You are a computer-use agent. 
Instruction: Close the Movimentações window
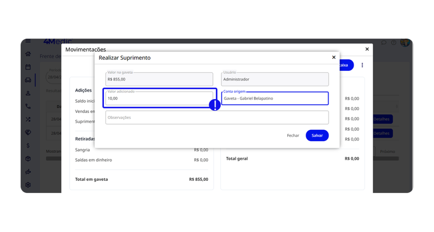point(367,49)
